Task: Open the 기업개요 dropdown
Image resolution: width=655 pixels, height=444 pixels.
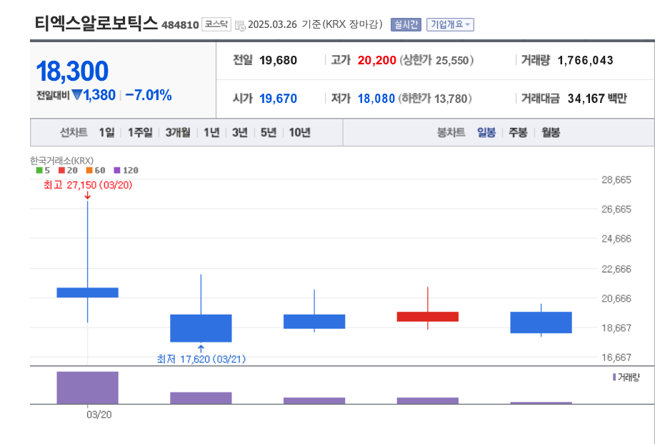Action: [450, 24]
